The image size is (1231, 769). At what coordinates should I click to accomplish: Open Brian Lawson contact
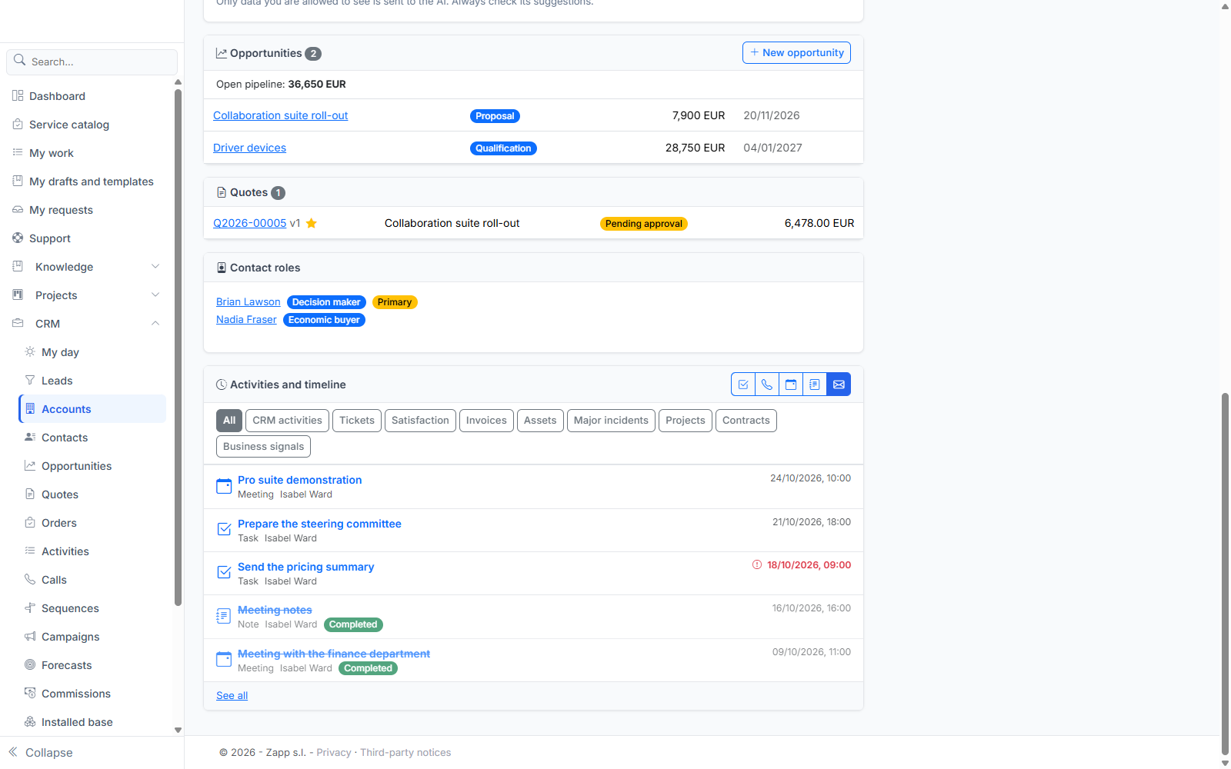click(x=248, y=302)
